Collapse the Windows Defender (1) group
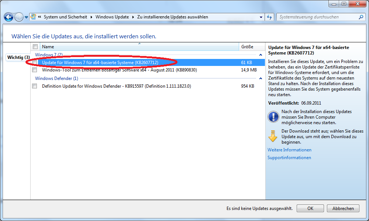369x221 pixels. pos(261,78)
